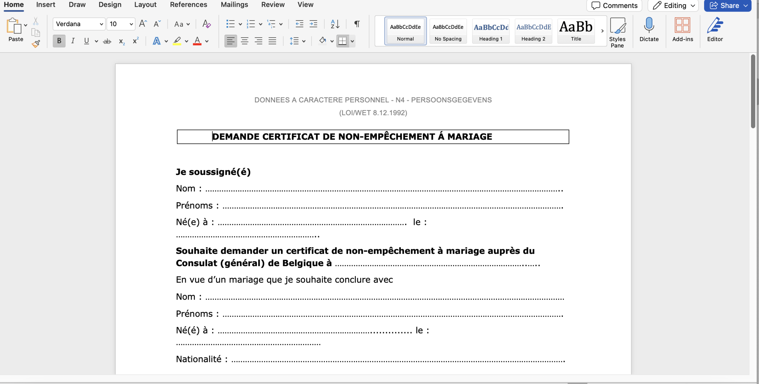Open the Editing mode dropdown
Viewport: 759px width, 384px height.
click(x=673, y=5)
